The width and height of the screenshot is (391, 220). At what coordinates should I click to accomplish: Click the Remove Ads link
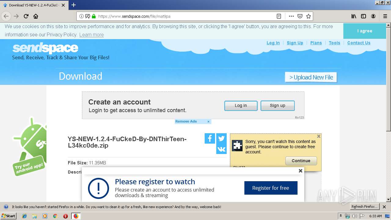[186, 122]
